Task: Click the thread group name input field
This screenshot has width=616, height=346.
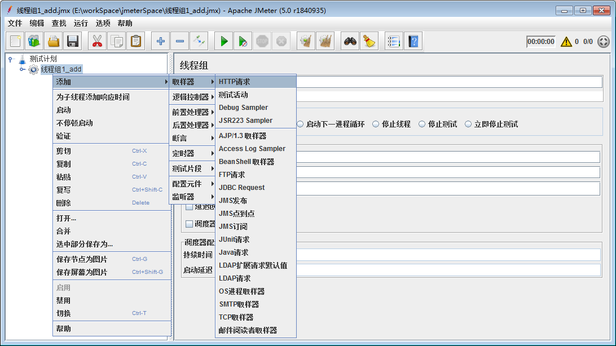Action: (x=449, y=82)
